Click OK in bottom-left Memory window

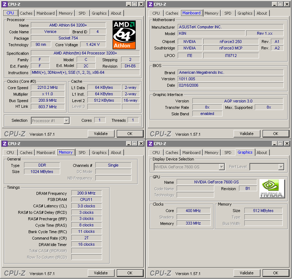[x=130, y=273]
